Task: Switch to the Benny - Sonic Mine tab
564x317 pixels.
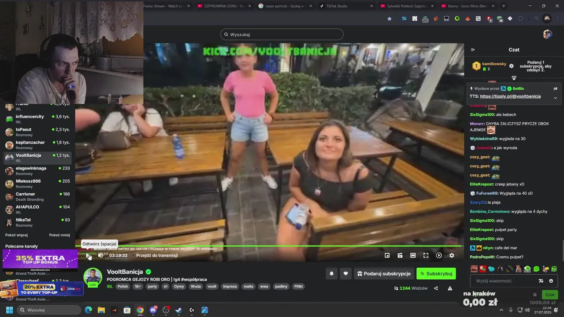Action: 468,6
